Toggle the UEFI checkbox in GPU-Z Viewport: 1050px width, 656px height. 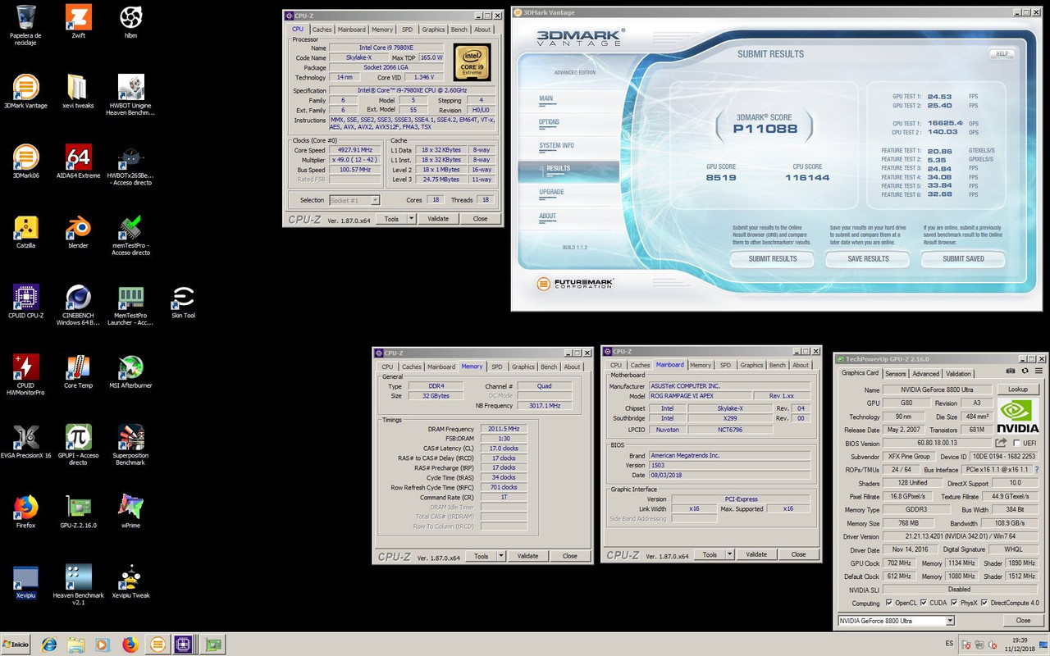(x=1017, y=443)
